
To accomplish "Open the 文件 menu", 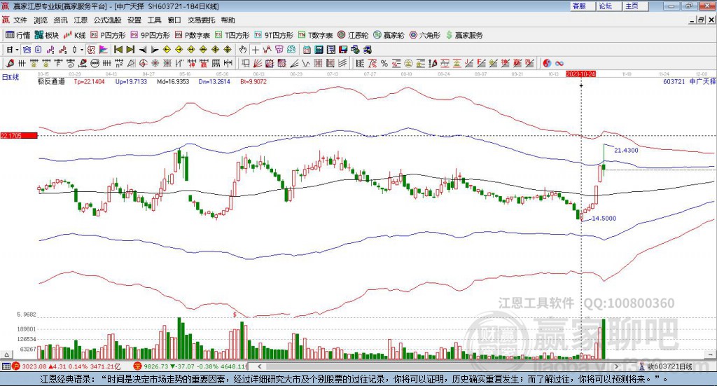I will 20,20.
